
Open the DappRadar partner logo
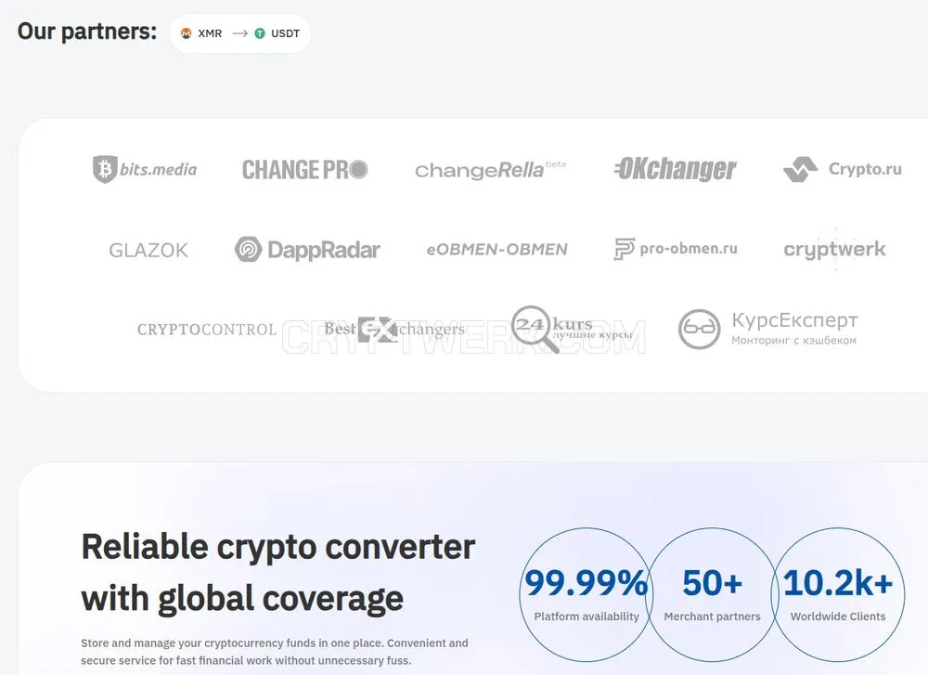tap(307, 249)
